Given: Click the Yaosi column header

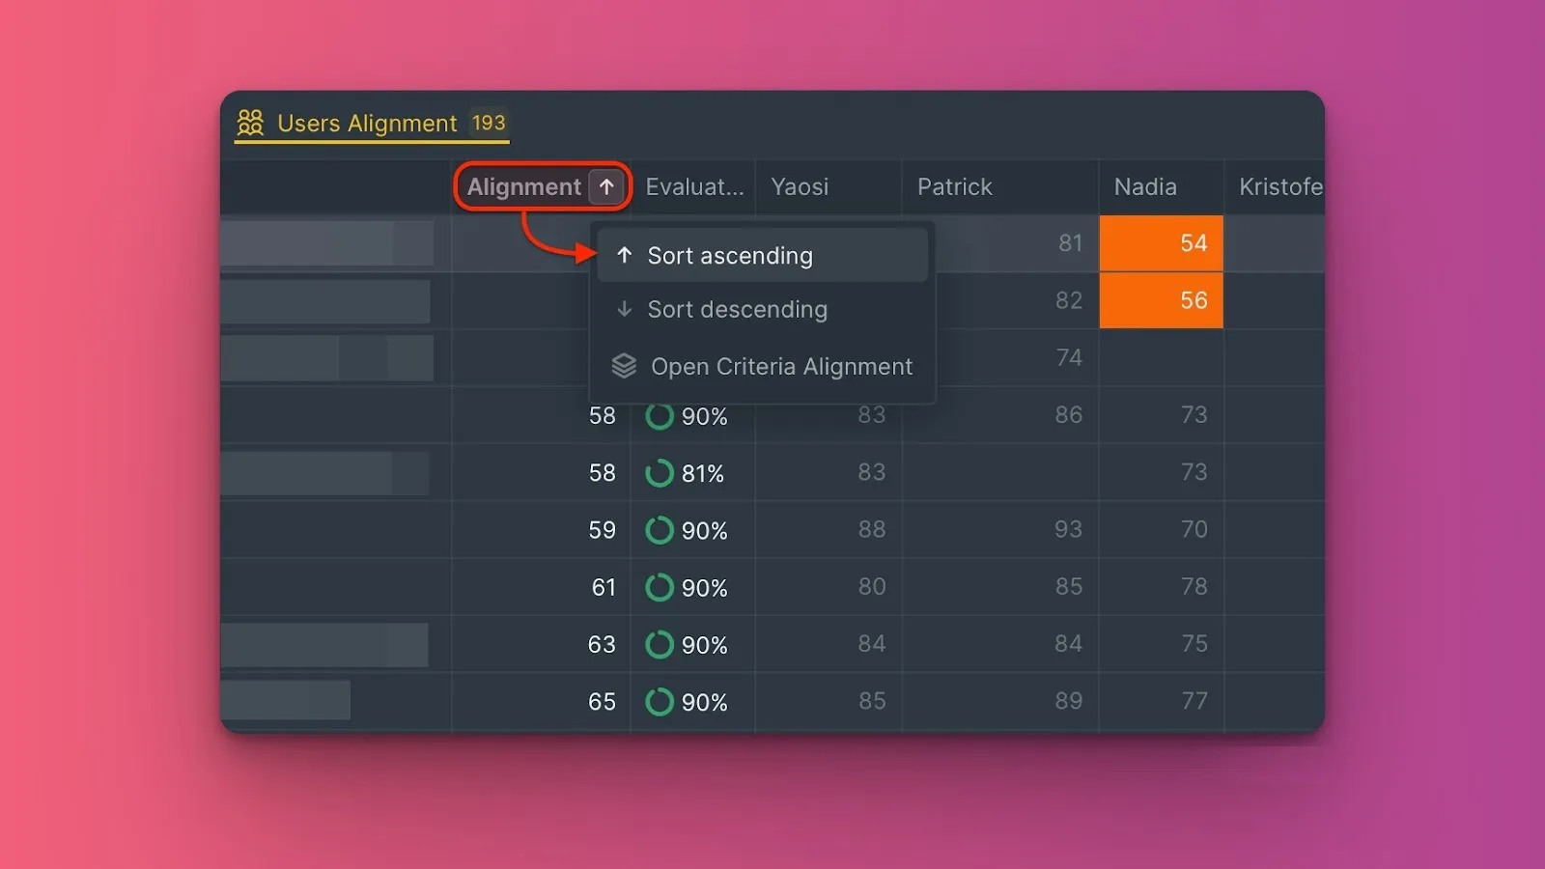Looking at the screenshot, I should (x=800, y=186).
